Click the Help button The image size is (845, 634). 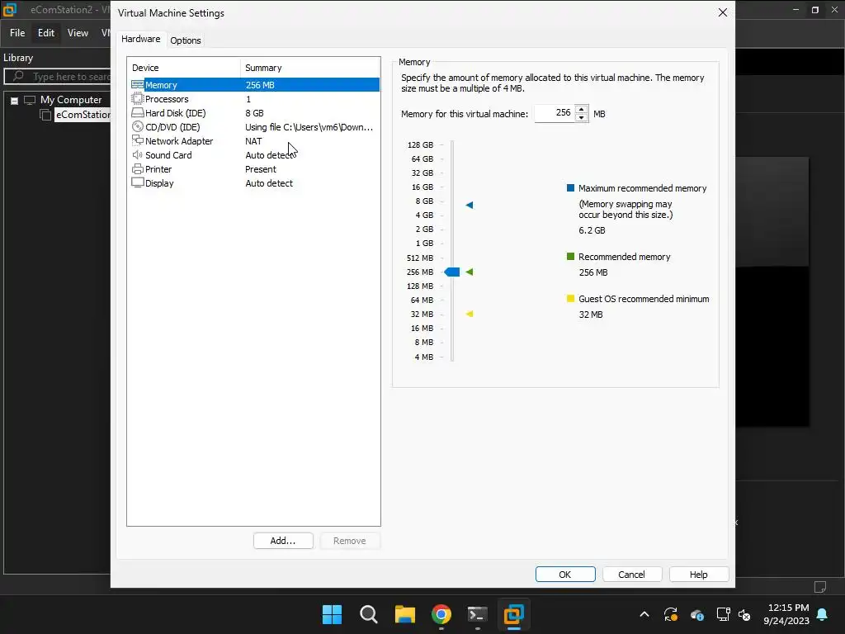(698, 575)
